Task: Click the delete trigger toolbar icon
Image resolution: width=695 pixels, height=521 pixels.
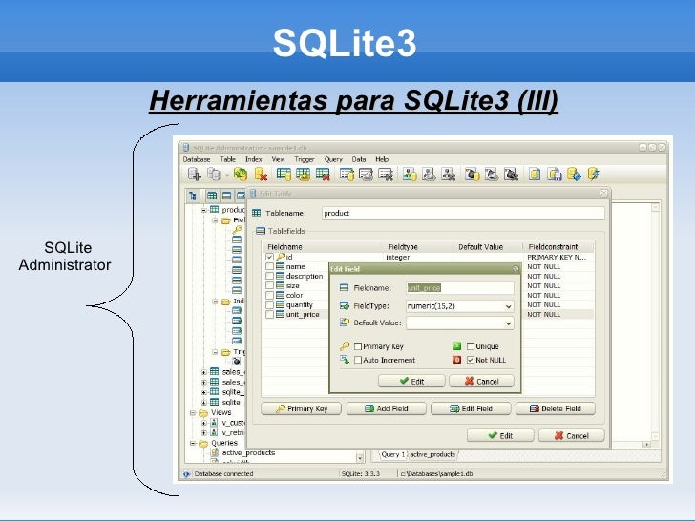Action: click(x=511, y=175)
